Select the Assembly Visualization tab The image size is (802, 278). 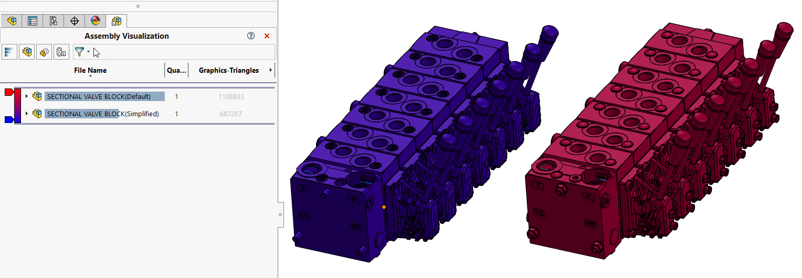(116, 21)
